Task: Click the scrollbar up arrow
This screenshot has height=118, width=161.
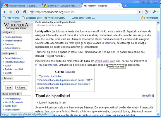Action: coord(158,23)
